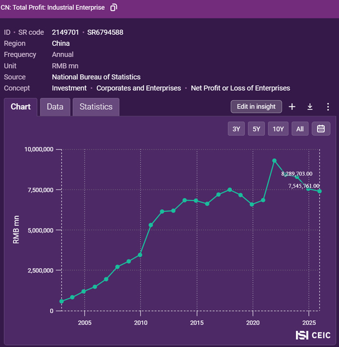Open the CEIC logo link
The width and height of the screenshot is (339, 347).
313,335
